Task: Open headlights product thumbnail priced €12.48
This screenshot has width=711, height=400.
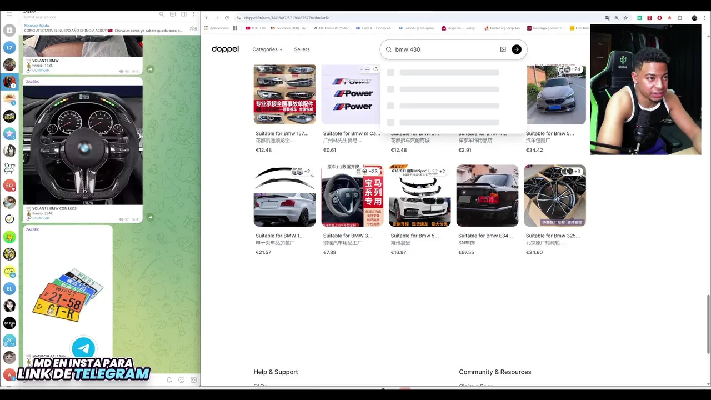Action: [284, 94]
